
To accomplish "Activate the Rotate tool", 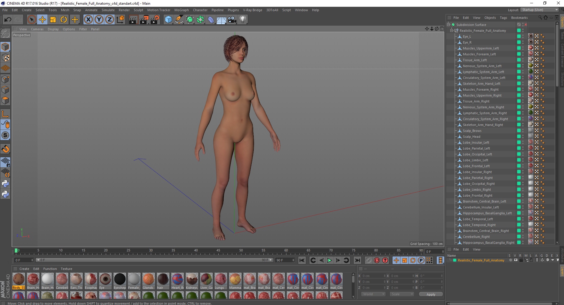I will coord(64,20).
